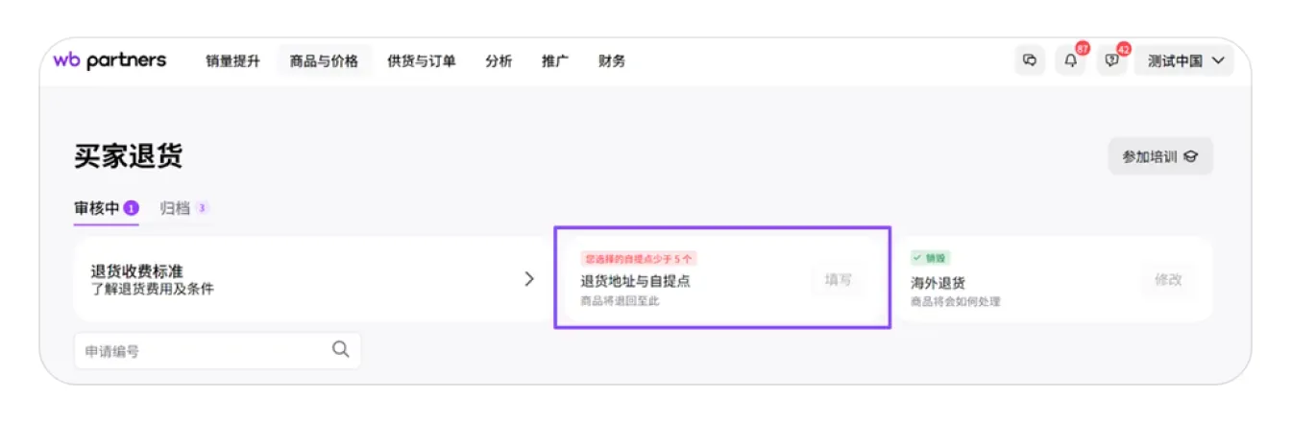1291x422 pixels.
Task: Open the help questions icon with 42 badge
Action: point(1112,60)
